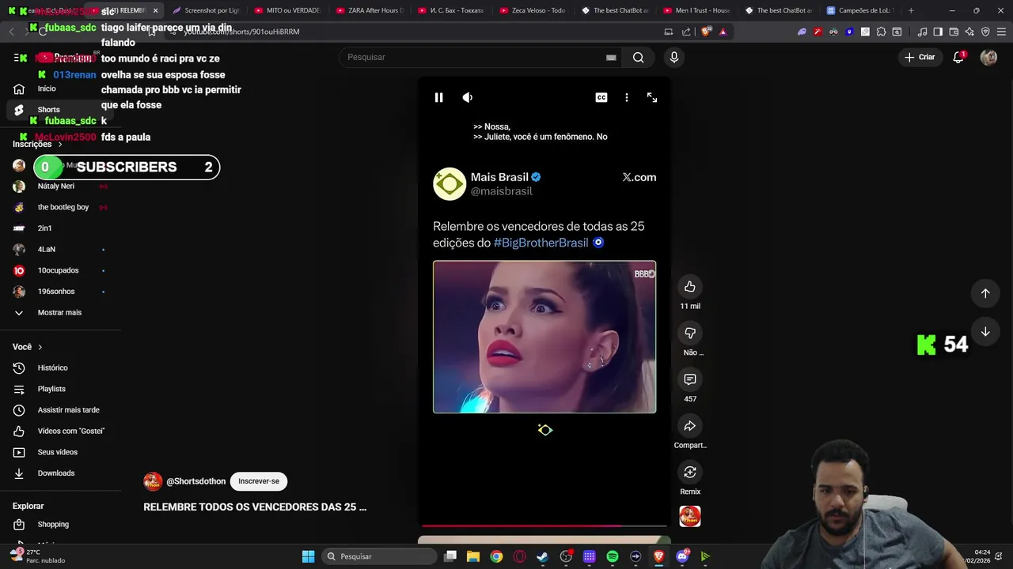Screen dimensions: 1013x569
Task: Switch to the ZARA After Hours tab
Action: (370, 10)
